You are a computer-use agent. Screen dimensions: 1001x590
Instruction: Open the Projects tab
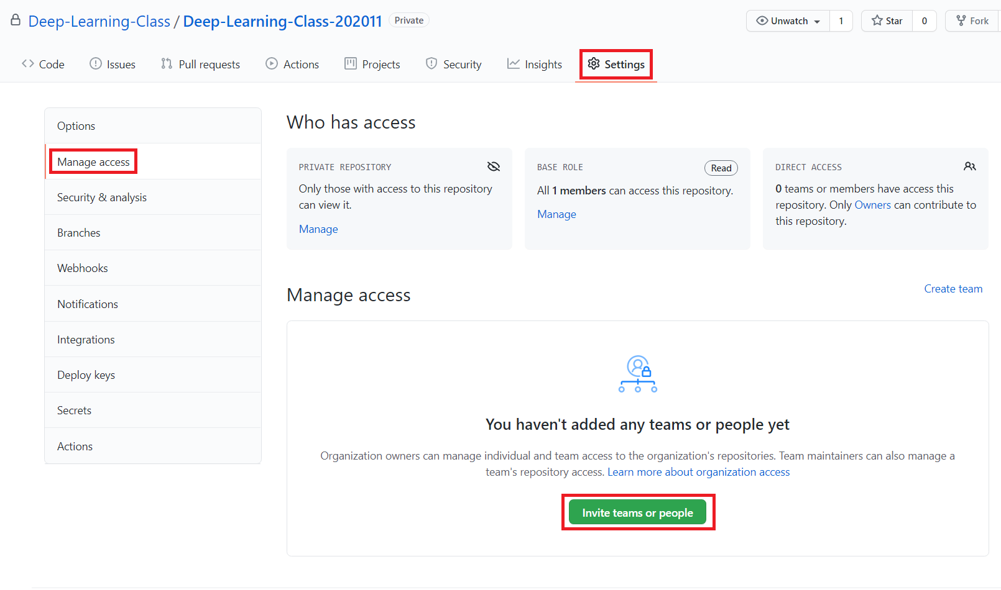tap(372, 64)
